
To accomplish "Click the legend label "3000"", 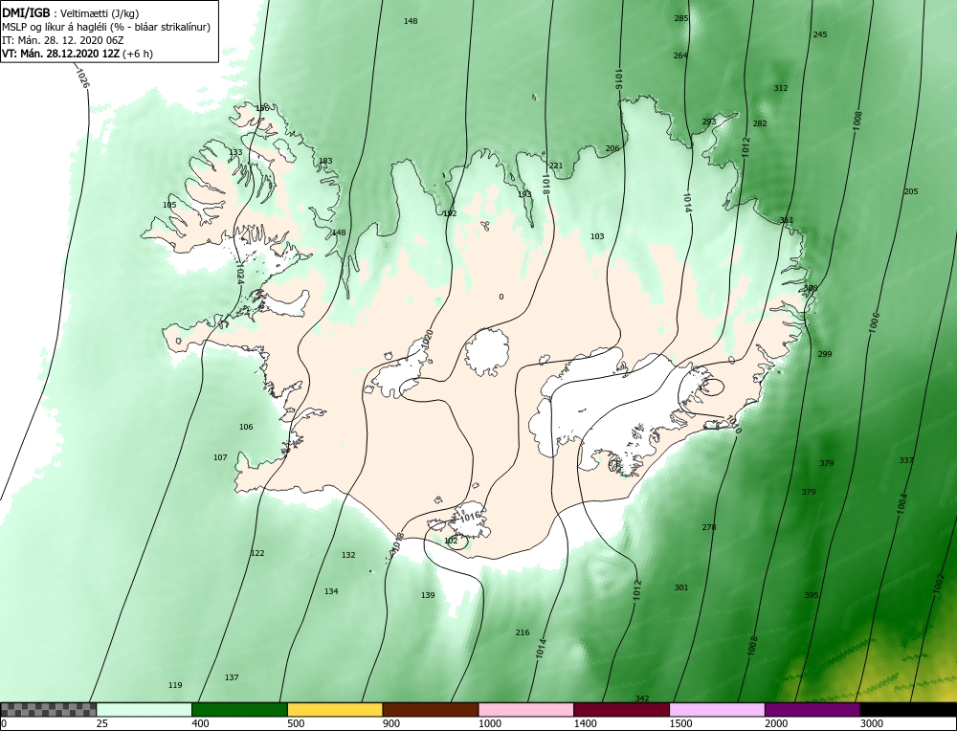I will click(872, 723).
